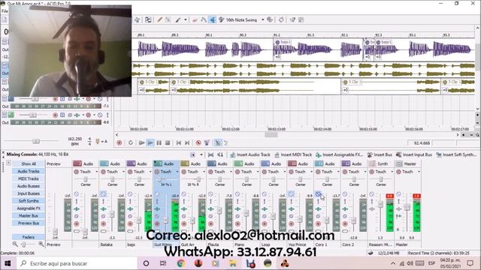Open Reason synth strip Touch automation dropdown
This screenshot has height=270, width=481.
coord(392,172)
